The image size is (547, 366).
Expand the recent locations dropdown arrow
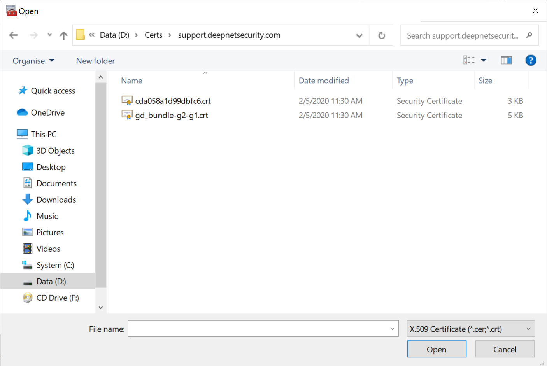point(49,35)
